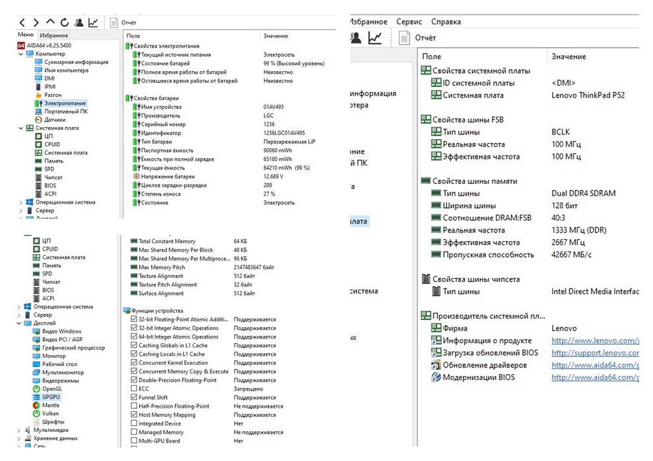Check the ECC checkbox
This screenshot has height=461, width=653.
(x=134, y=389)
